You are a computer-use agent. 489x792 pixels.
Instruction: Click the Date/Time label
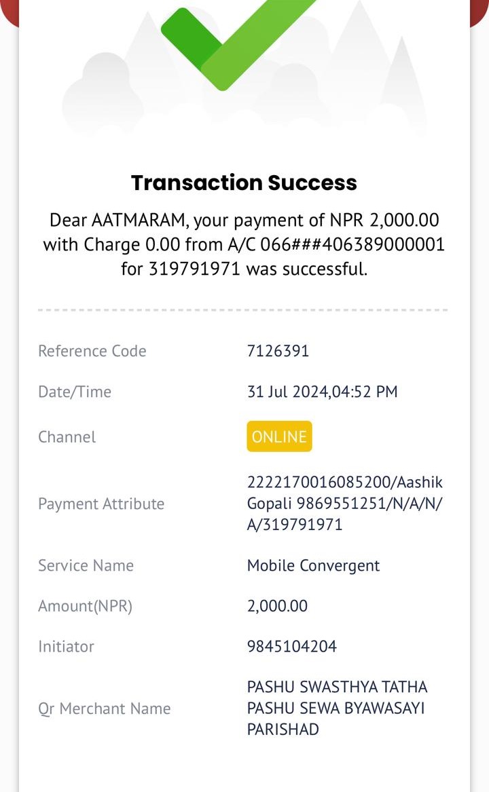point(75,392)
